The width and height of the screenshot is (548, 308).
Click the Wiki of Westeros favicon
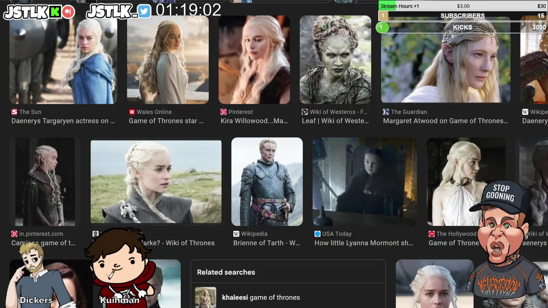pyautogui.click(x=305, y=112)
